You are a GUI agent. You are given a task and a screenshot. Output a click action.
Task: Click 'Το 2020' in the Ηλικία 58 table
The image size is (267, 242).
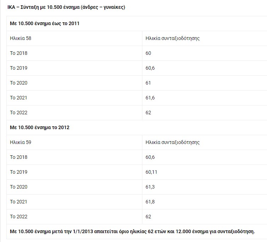(18, 83)
